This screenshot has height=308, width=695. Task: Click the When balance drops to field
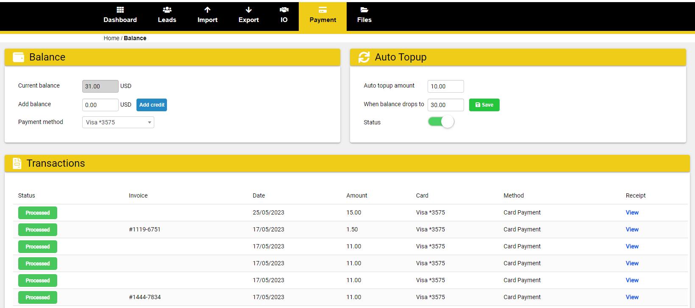click(446, 105)
